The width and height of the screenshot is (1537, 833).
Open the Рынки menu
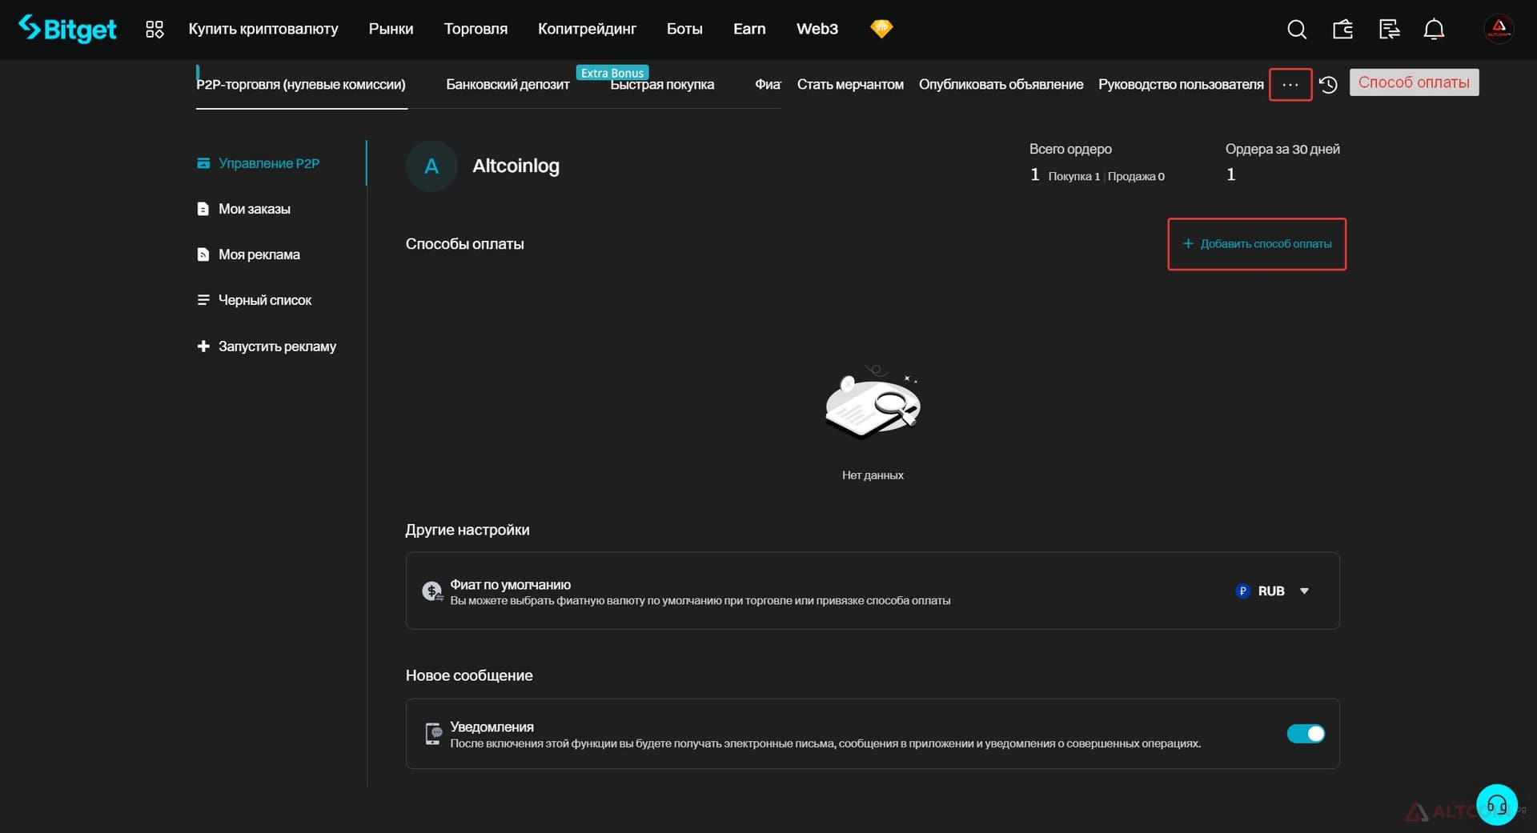tap(391, 29)
